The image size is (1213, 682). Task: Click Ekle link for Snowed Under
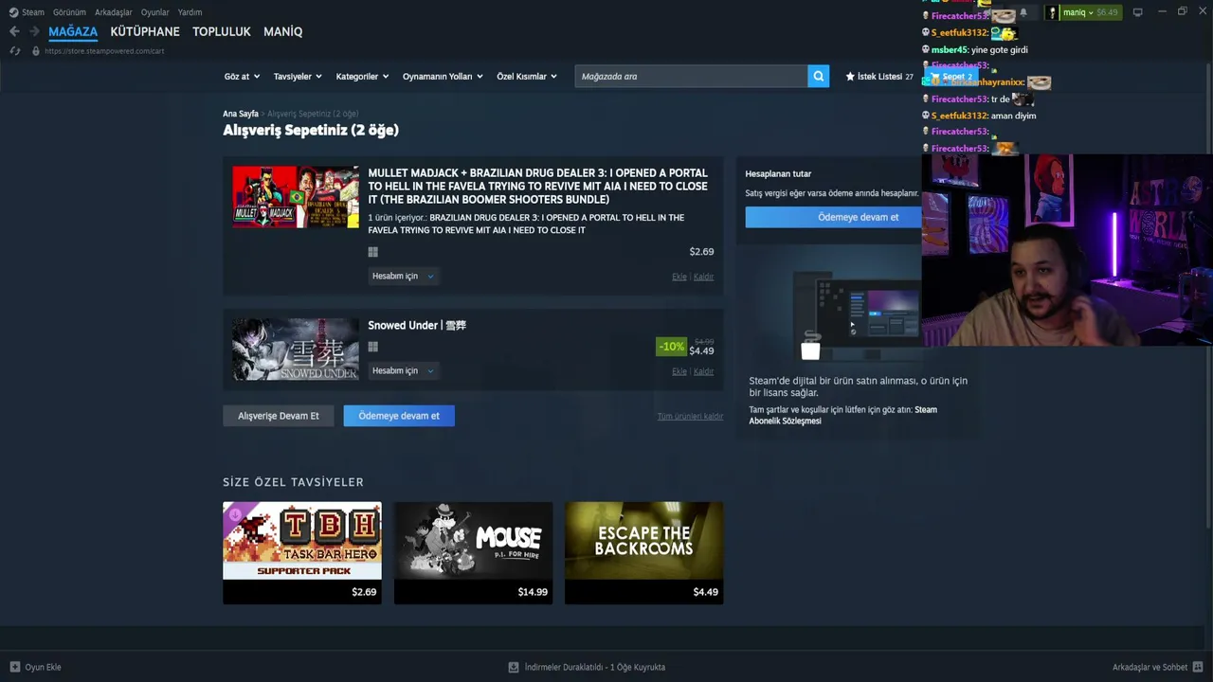pyautogui.click(x=679, y=371)
